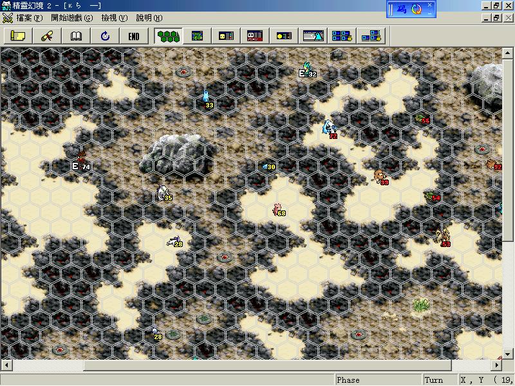Select the brown unit labeled 92

click(x=494, y=165)
